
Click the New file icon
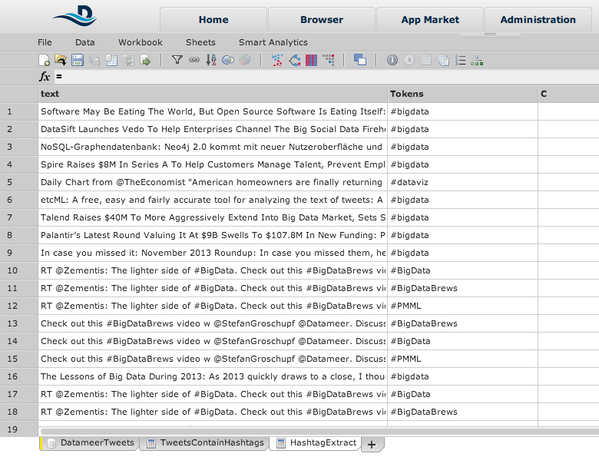(45, 60)
